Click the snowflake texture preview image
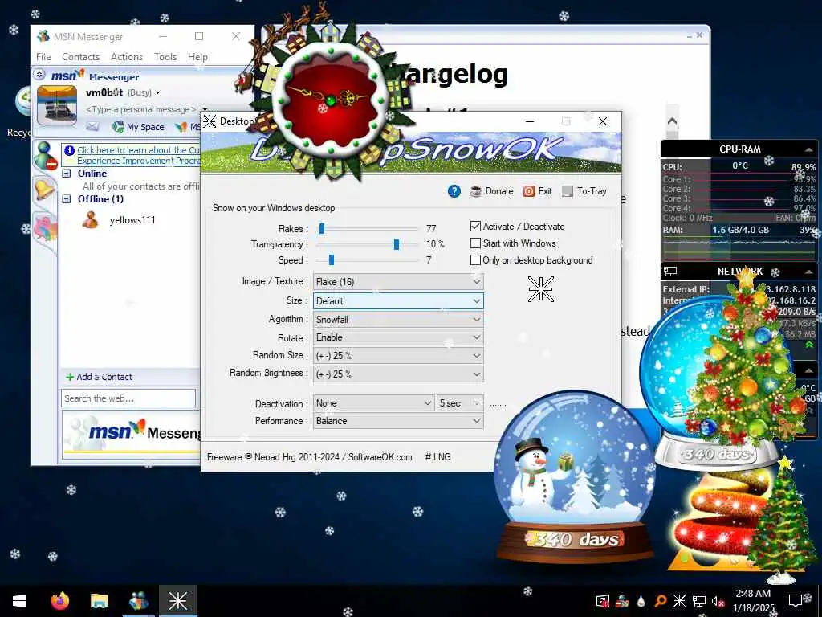822x617 pixels. pos(540,289)
